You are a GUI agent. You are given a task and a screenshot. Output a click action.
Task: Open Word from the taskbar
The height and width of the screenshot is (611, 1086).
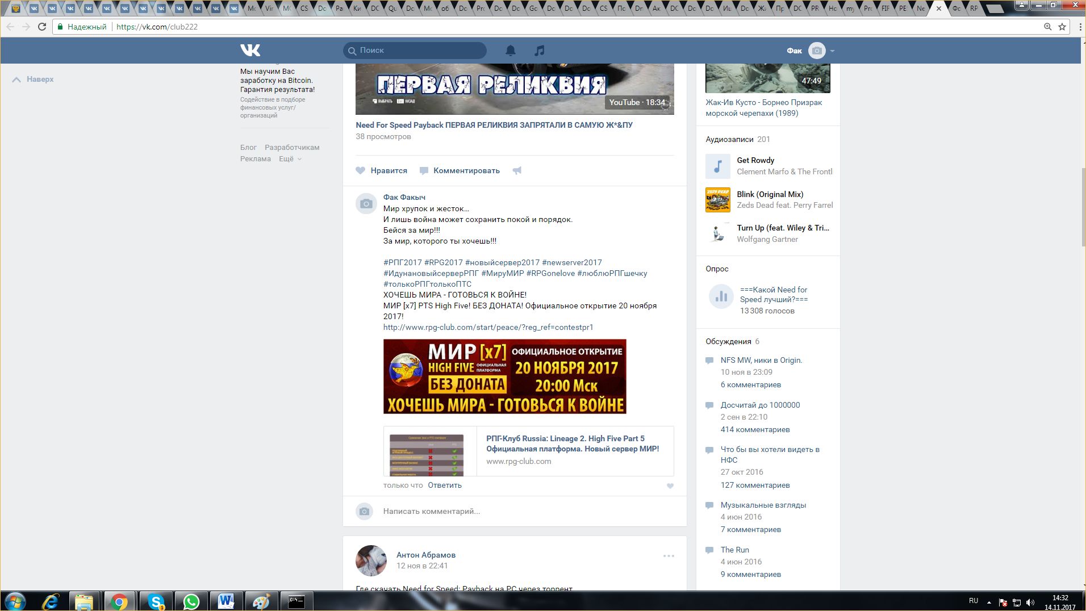click(226, 601)
